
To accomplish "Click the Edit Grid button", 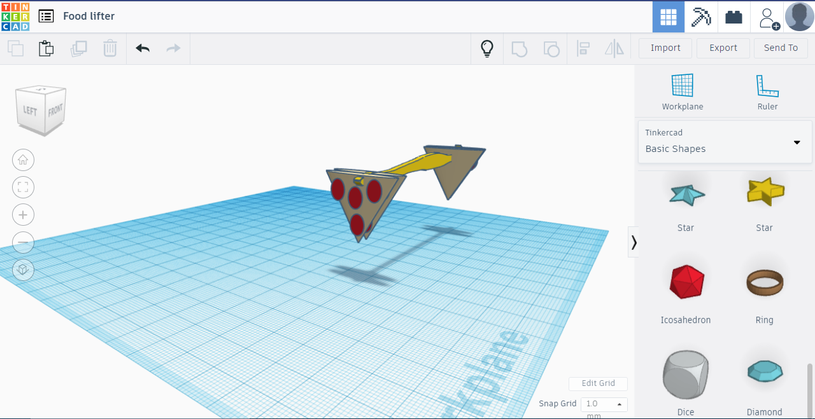I will (x=598, y=383).
